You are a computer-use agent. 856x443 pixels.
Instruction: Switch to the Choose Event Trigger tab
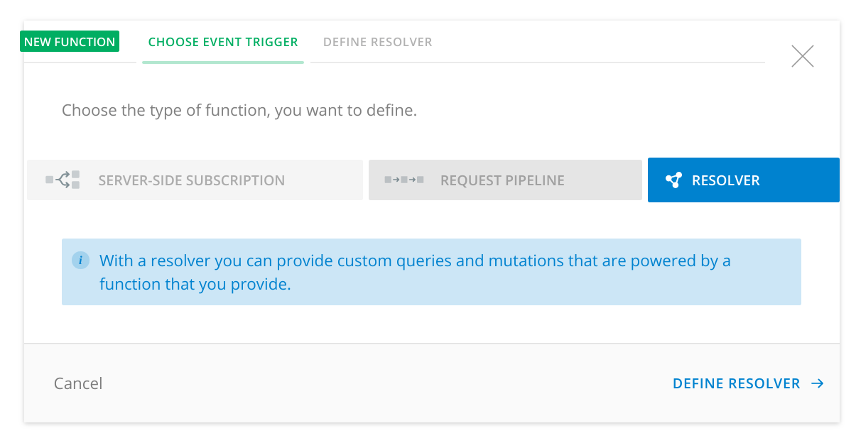tap(223, 42)
